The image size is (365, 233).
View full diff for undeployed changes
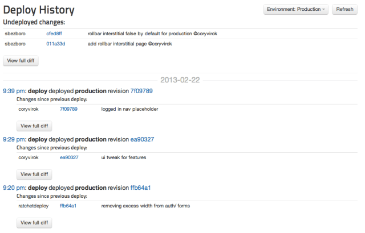point(21,60)
